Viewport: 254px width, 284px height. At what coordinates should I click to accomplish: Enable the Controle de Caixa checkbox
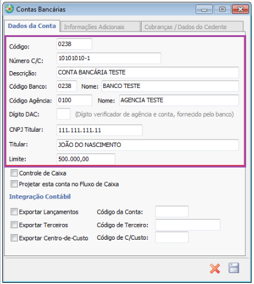[14, 173]
